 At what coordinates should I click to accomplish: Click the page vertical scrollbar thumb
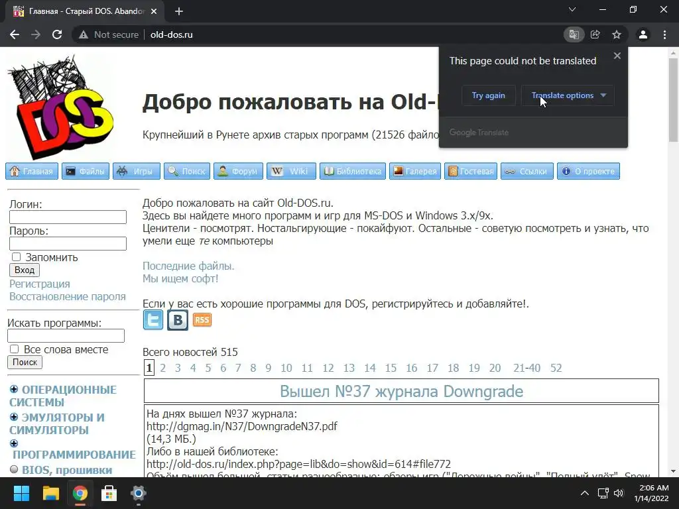pos(674,100)
